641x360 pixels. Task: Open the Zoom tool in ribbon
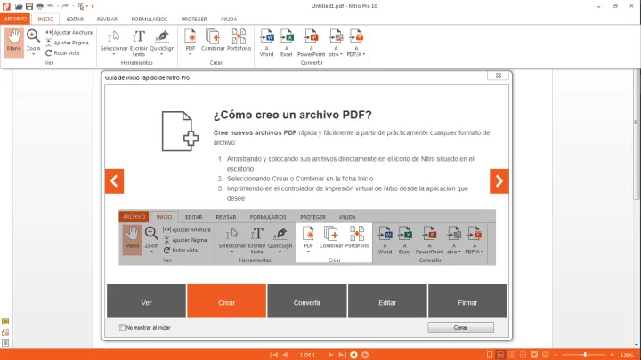(33, 40)
